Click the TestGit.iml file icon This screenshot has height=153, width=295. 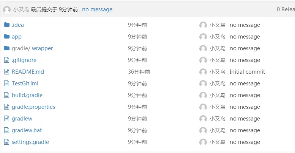pyautogui.click(x=6, y=83)
